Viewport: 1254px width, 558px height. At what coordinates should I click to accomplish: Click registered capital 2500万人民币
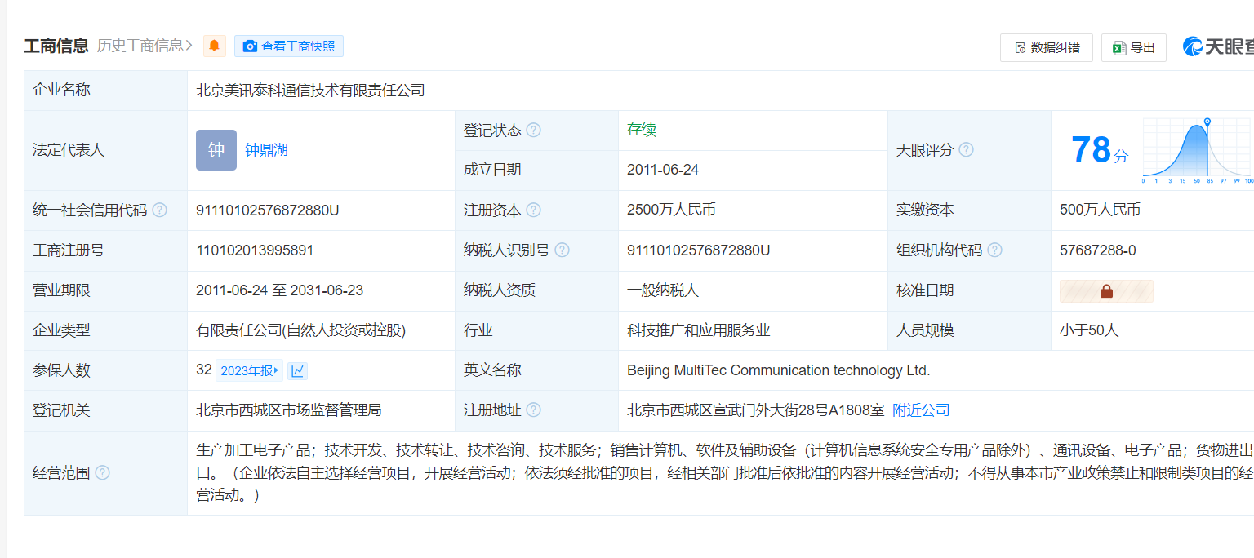click(671, 210)
